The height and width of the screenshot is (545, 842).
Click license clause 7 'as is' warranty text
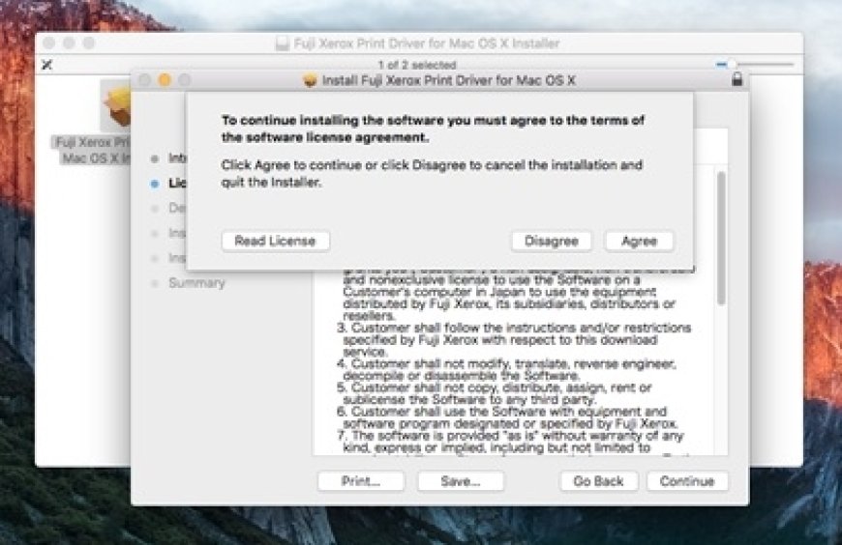point(510,442)
